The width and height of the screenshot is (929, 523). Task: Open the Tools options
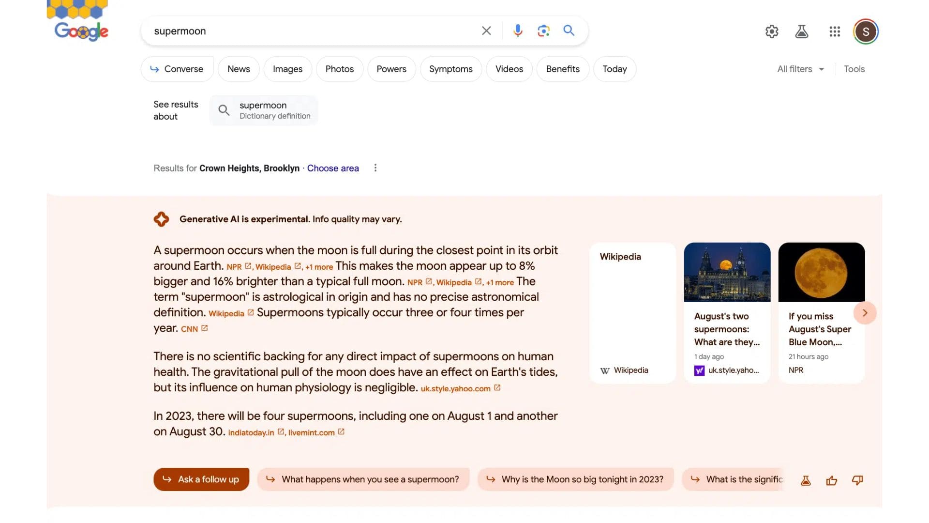point(854,69)
